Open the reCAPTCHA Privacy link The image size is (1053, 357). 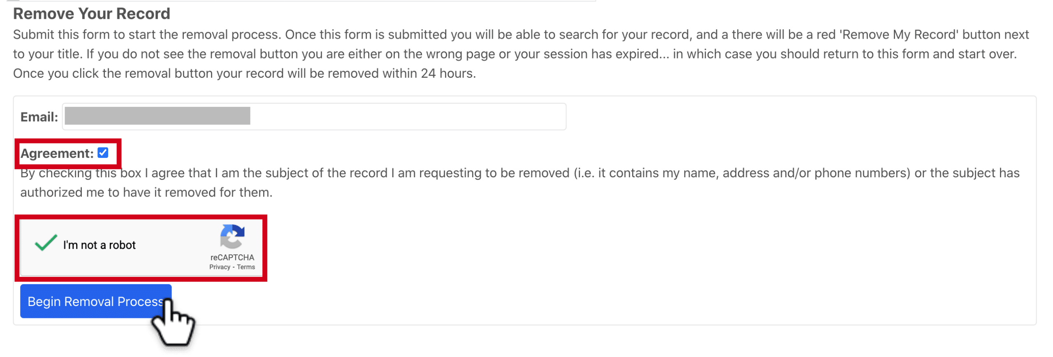[x=220, y=267]
